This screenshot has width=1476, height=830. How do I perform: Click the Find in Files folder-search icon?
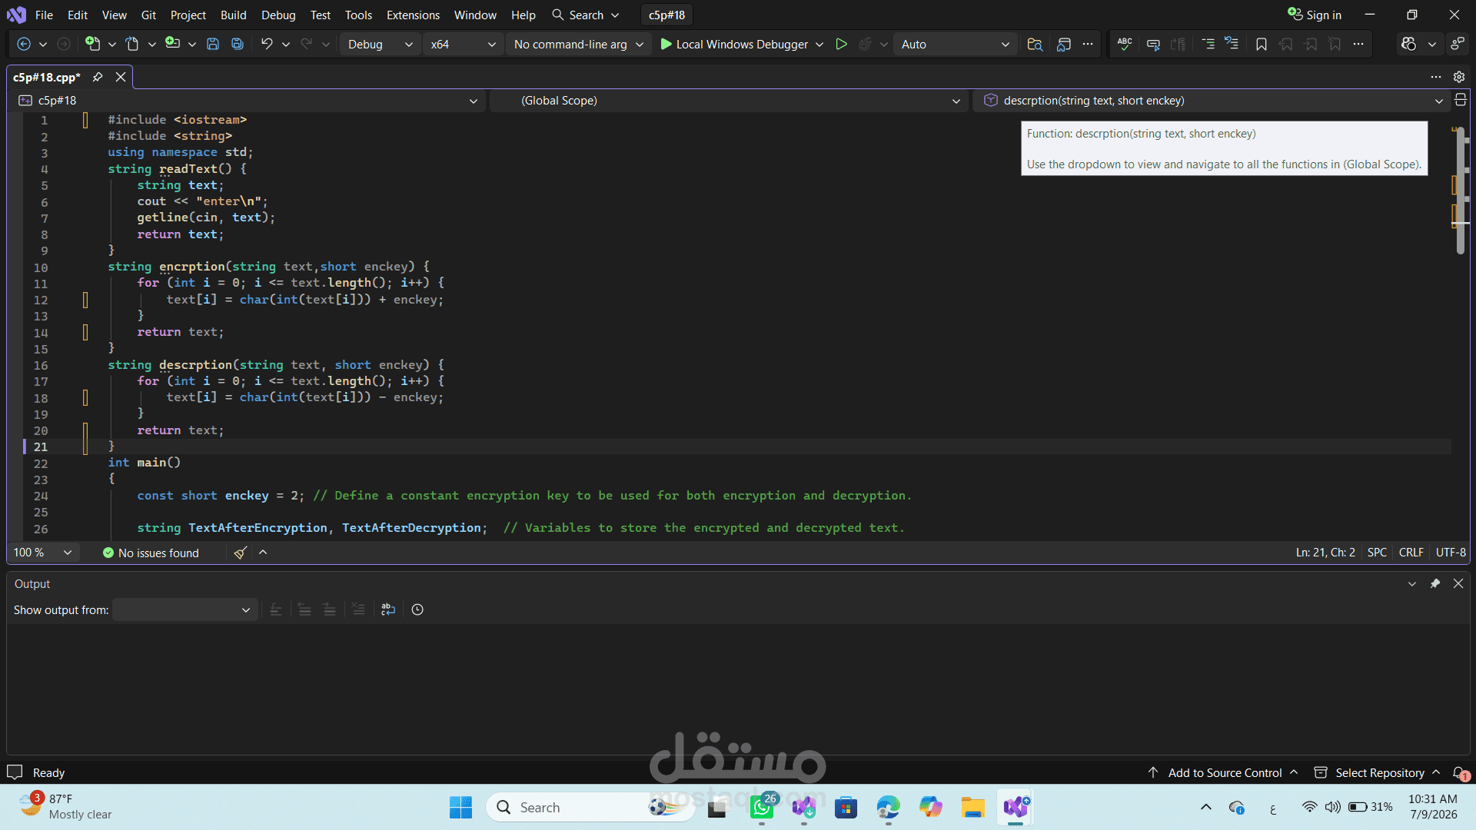(x=1035, y=45)
